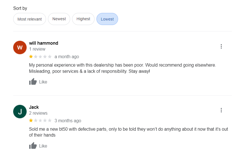Sort reviews by Most relevant
237x154 pixels.
[29, 19]
